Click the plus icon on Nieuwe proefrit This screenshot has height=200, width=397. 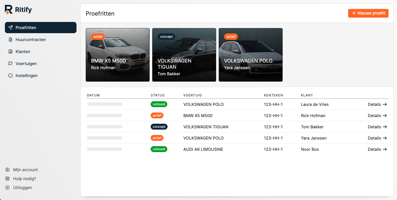pyautogui.click(x=354, y=13)
